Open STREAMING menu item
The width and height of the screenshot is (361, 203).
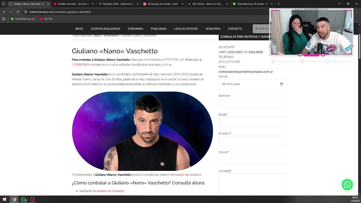pyautogui.click(x=135, y=29)
